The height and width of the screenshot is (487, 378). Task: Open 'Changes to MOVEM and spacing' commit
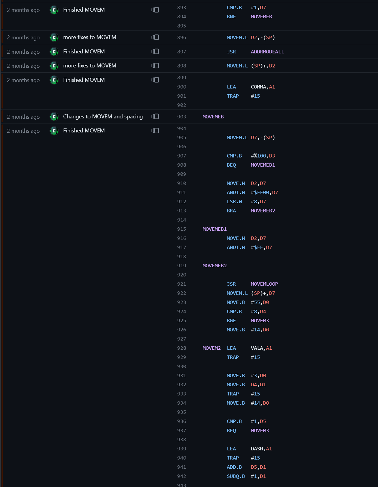(103, 117)
